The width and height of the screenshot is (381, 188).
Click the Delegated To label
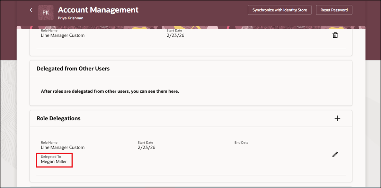coord(51,157)
